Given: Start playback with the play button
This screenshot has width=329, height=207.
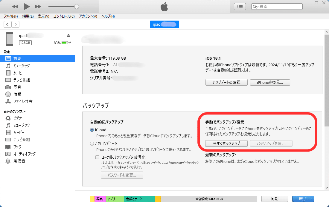Looking at the screenshot, I should [x=27, y=7].
